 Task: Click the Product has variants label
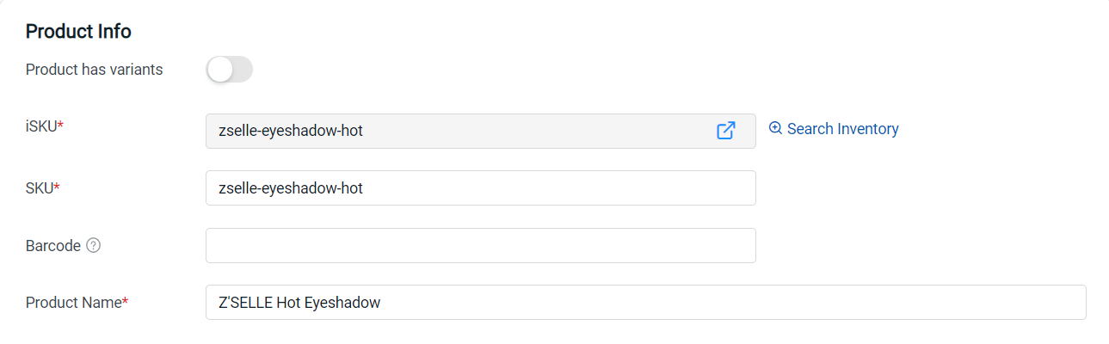(x=94, y=70)
